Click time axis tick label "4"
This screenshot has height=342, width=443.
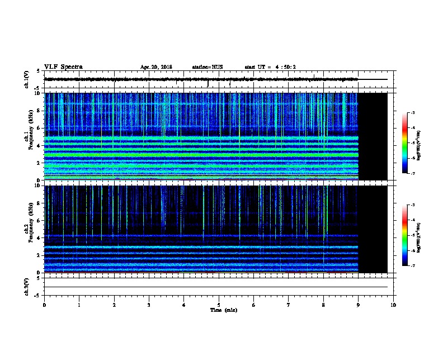(183, 305)
